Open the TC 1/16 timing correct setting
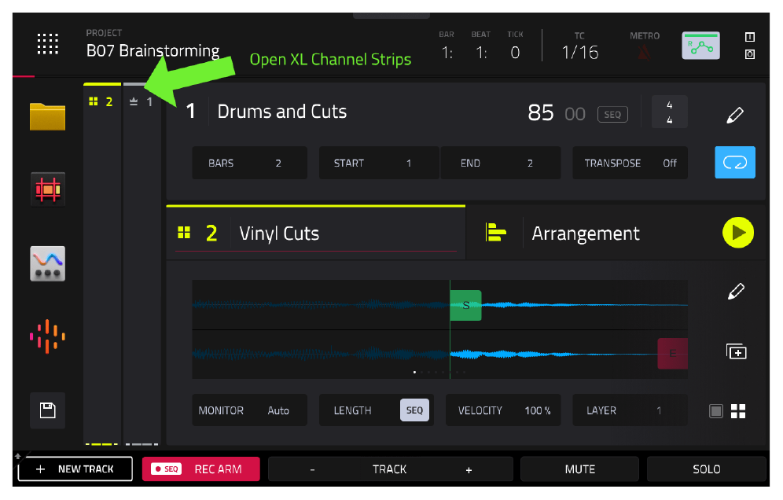Screen dimensions: 783x500 579,46
